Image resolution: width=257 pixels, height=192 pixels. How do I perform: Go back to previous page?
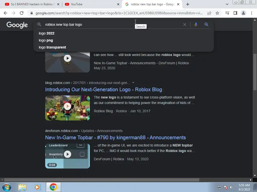click(6, 13)
